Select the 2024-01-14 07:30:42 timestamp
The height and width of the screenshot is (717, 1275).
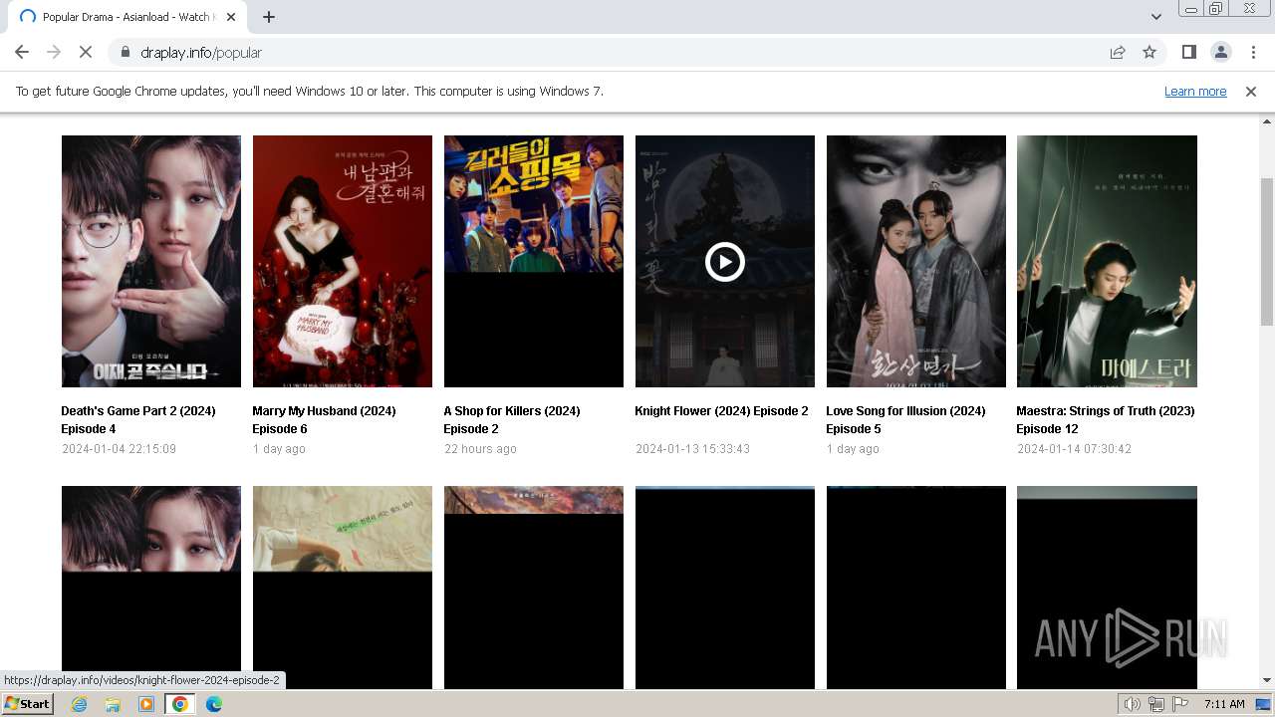click(1074, 449)
